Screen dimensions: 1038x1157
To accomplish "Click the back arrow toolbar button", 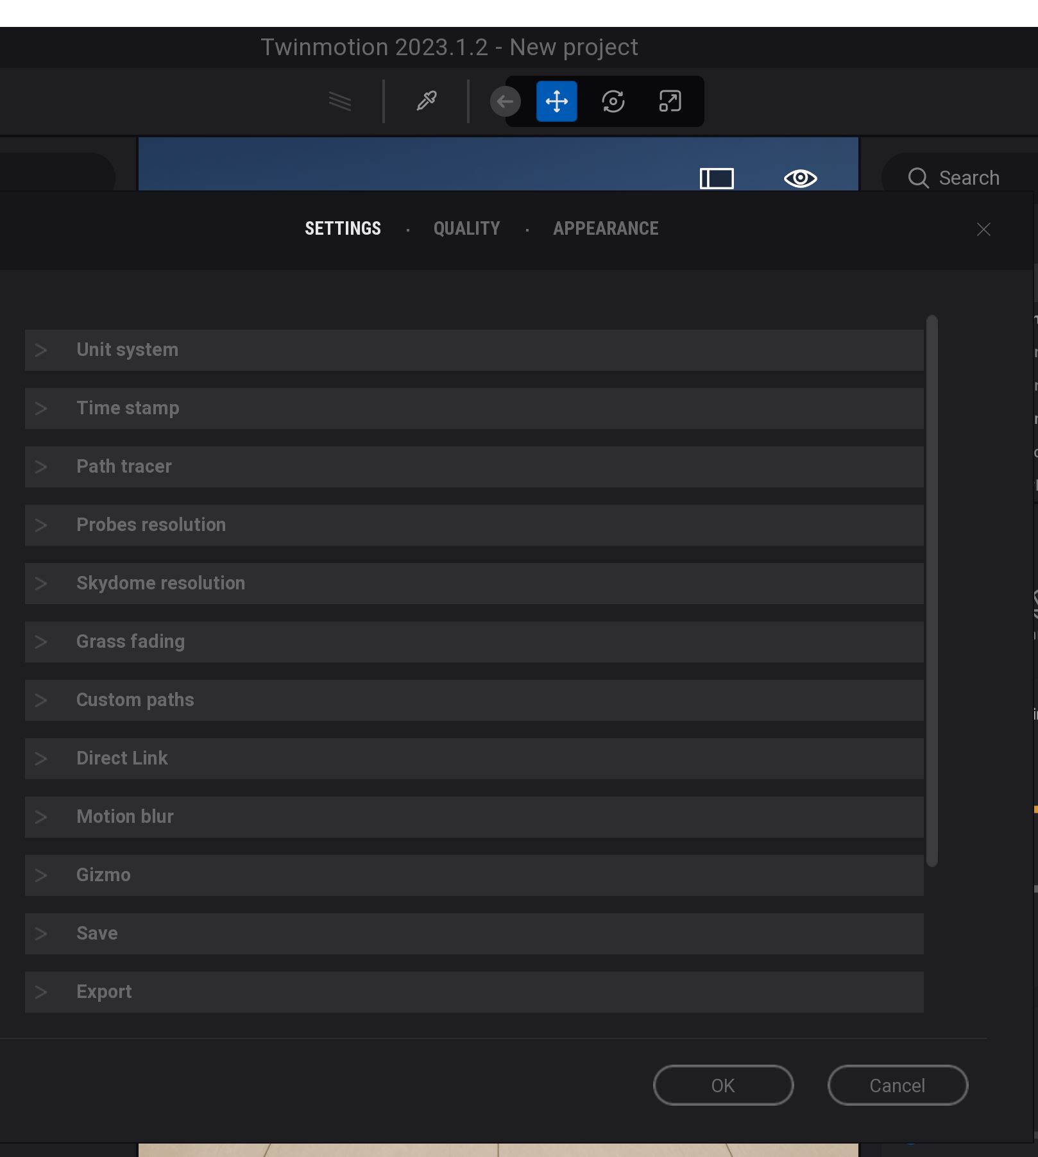I will (x=505, y=101).
